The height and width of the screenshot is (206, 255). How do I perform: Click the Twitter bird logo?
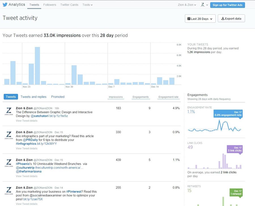point(5,5)
